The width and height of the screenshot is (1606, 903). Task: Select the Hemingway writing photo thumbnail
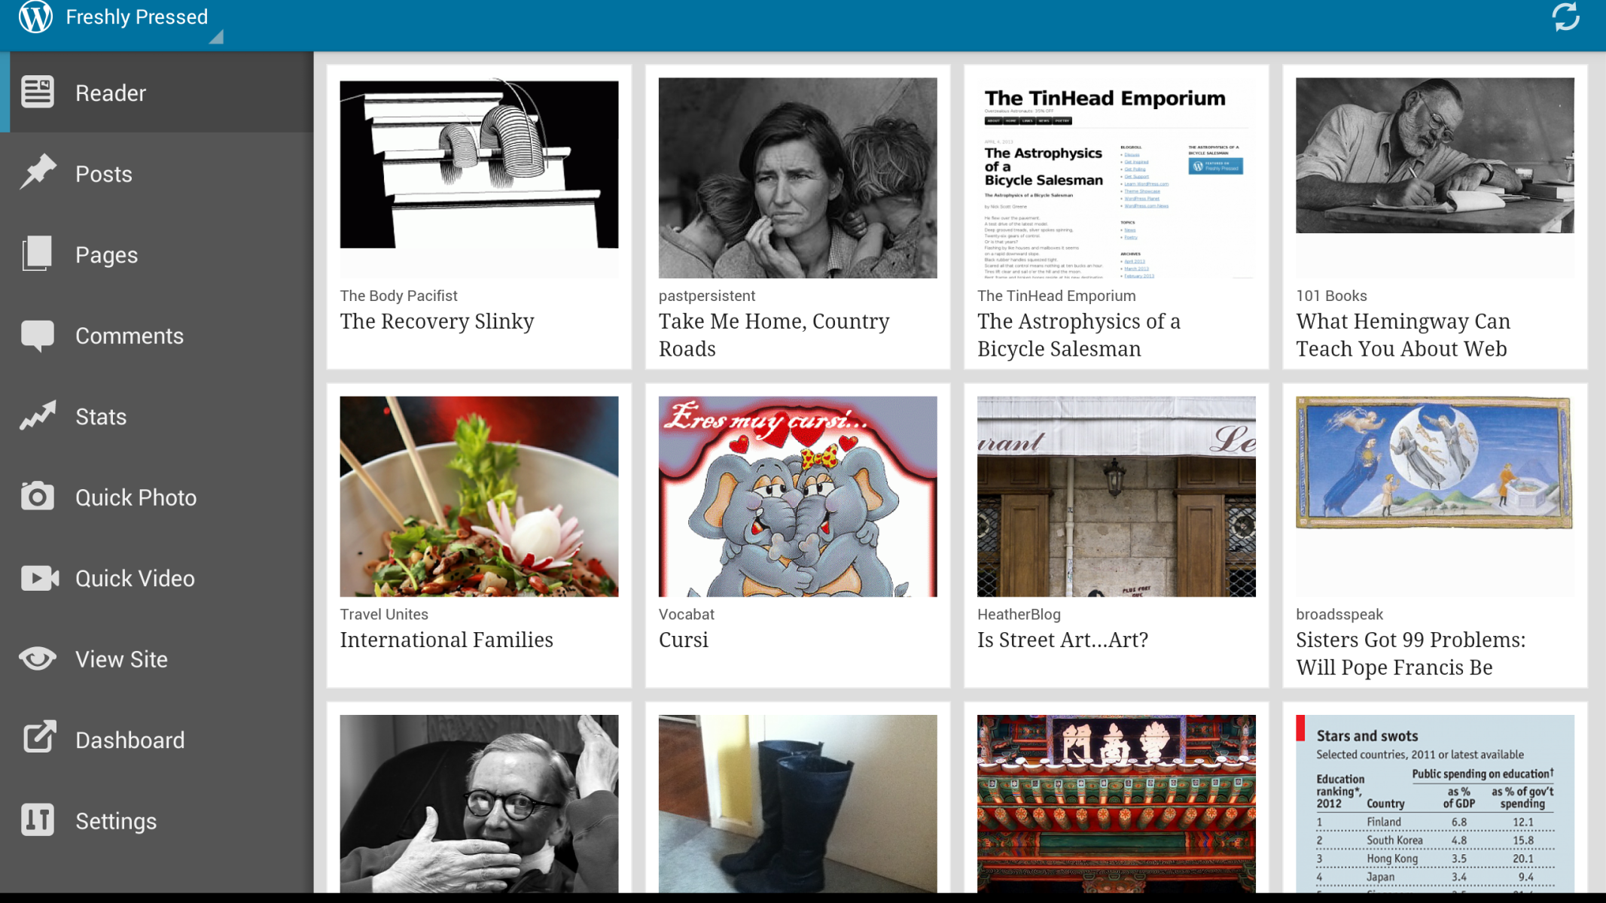coord(1435,155)
